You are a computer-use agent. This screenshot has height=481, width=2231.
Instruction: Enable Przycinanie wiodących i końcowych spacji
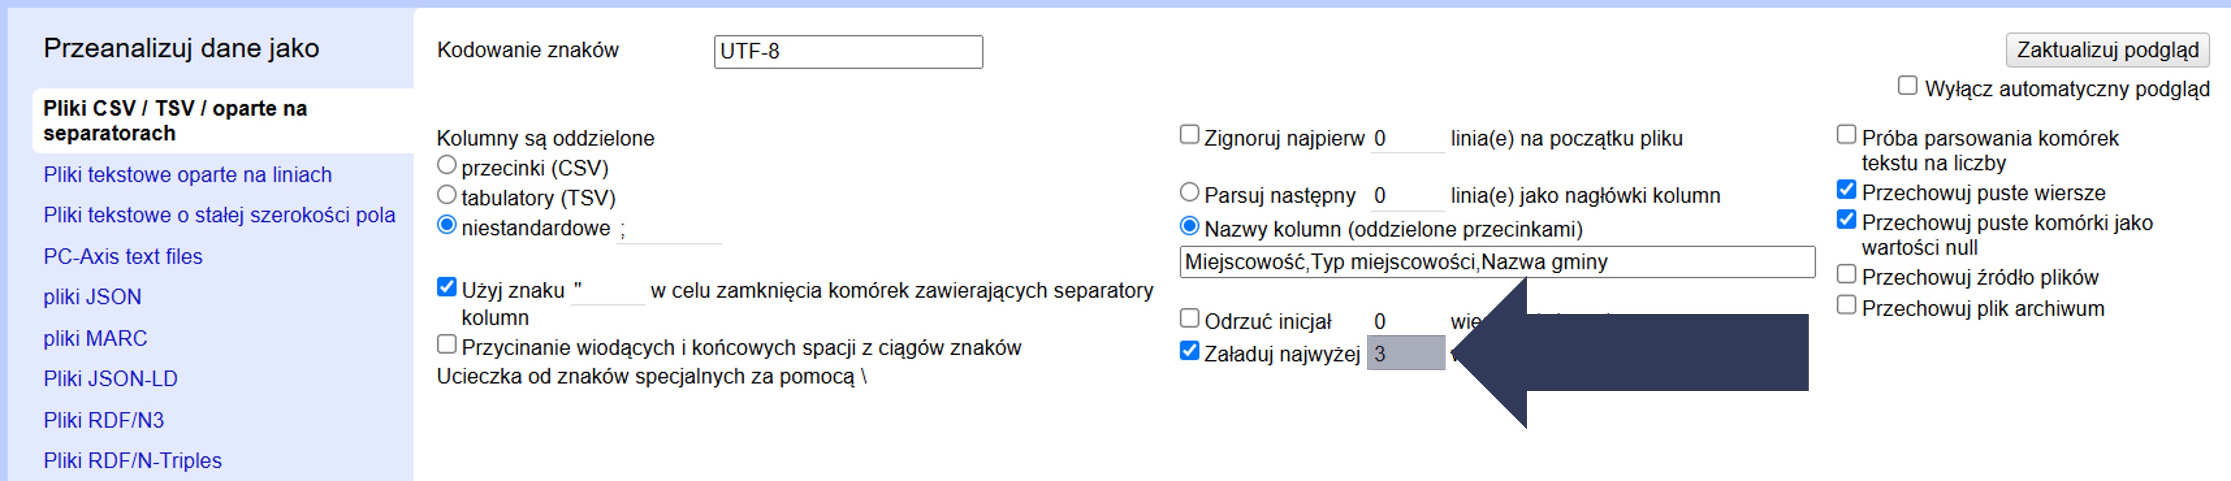click(x=447, y=344)
